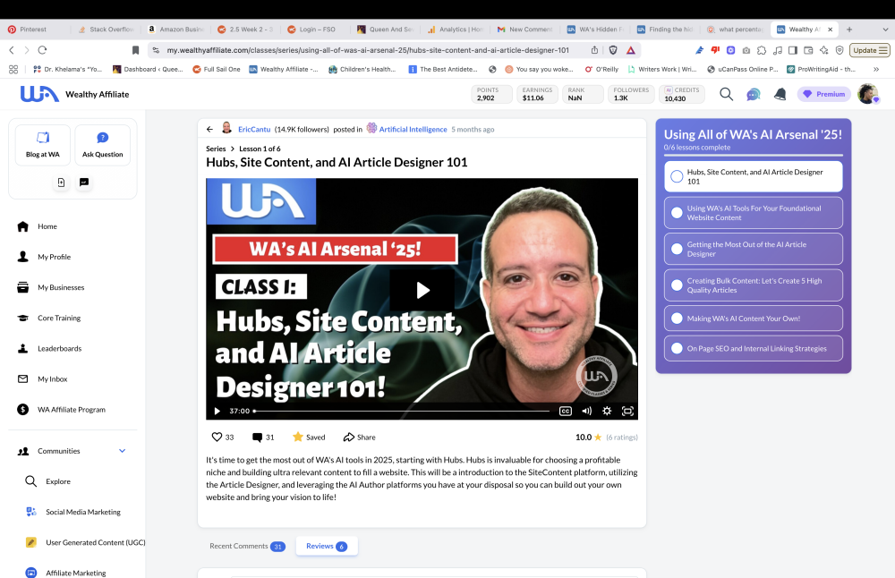Switch to the Pinterest browser tab

click(33, 30)
